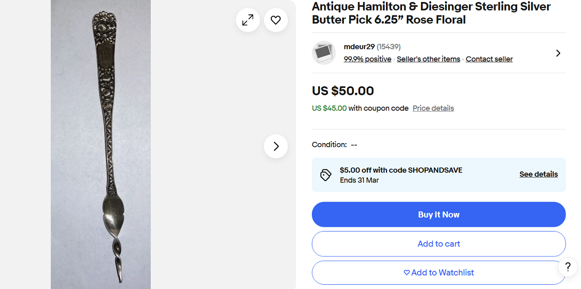581x289 pixels.
Task: Click the seller feedback count 15439
Action: [x=389, y=47]
